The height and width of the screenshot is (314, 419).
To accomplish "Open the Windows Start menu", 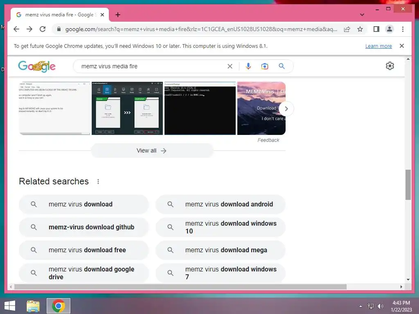I will [10, 306].
